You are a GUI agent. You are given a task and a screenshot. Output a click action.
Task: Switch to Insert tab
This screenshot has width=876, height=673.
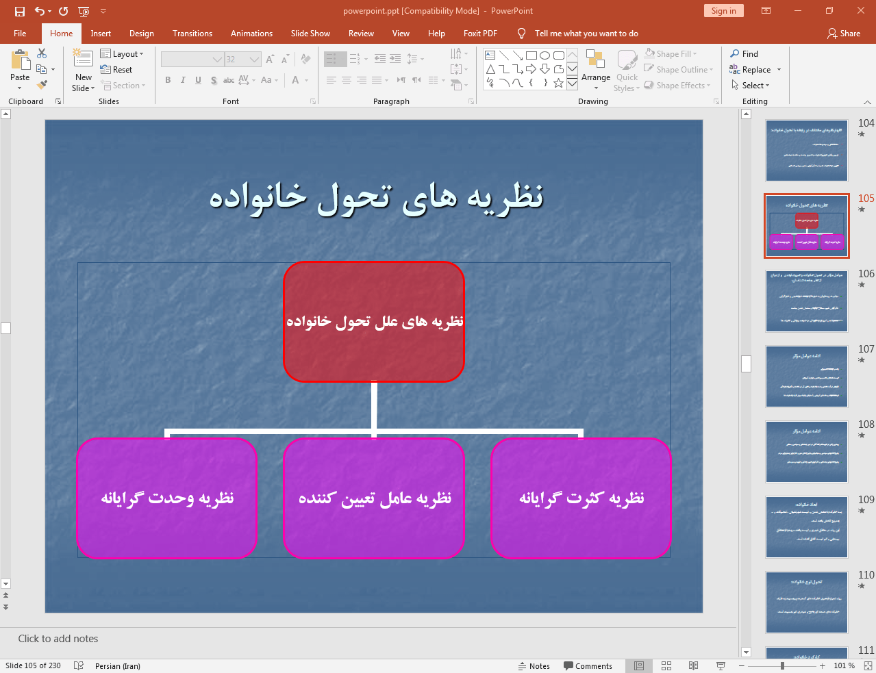click(101, 34)
